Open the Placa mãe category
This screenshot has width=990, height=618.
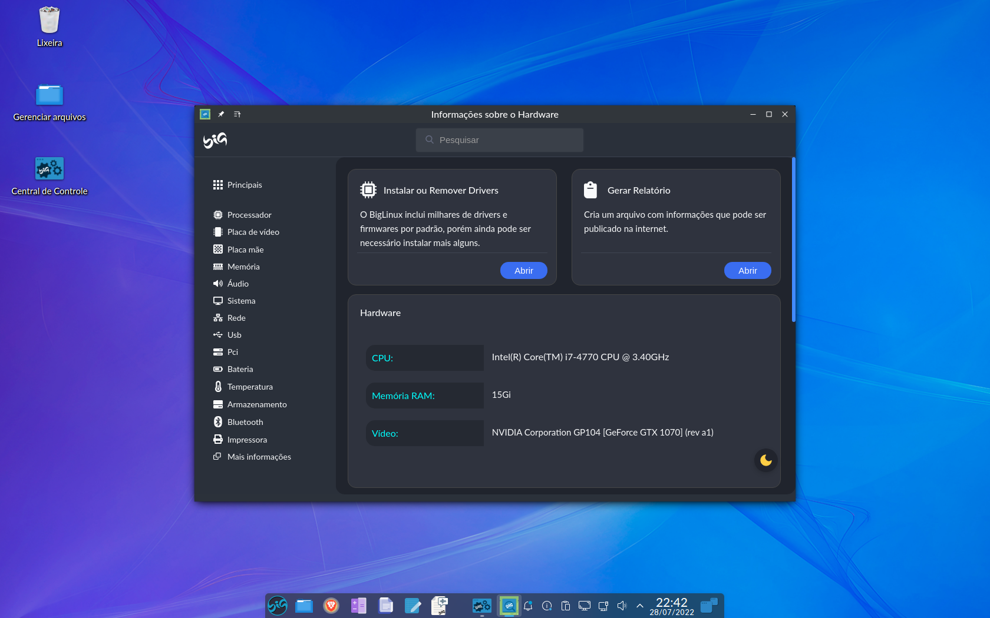pyautogui.click(x=238, y=250)
